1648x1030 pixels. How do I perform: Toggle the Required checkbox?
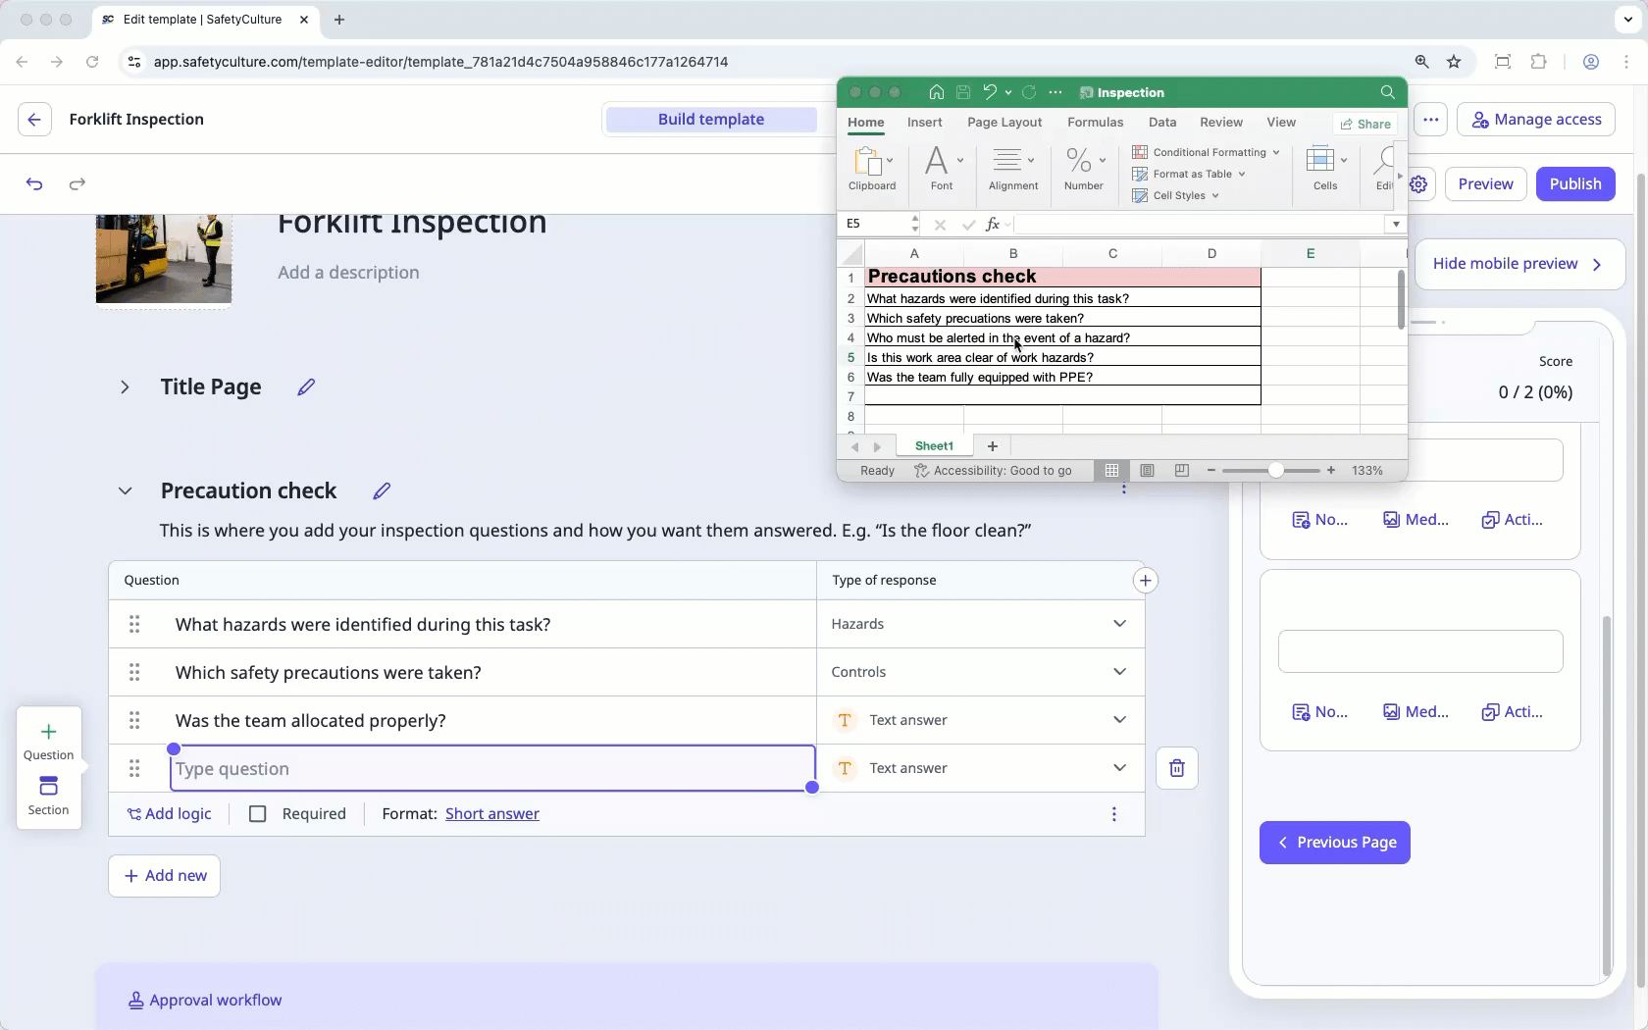coord(258,814)
